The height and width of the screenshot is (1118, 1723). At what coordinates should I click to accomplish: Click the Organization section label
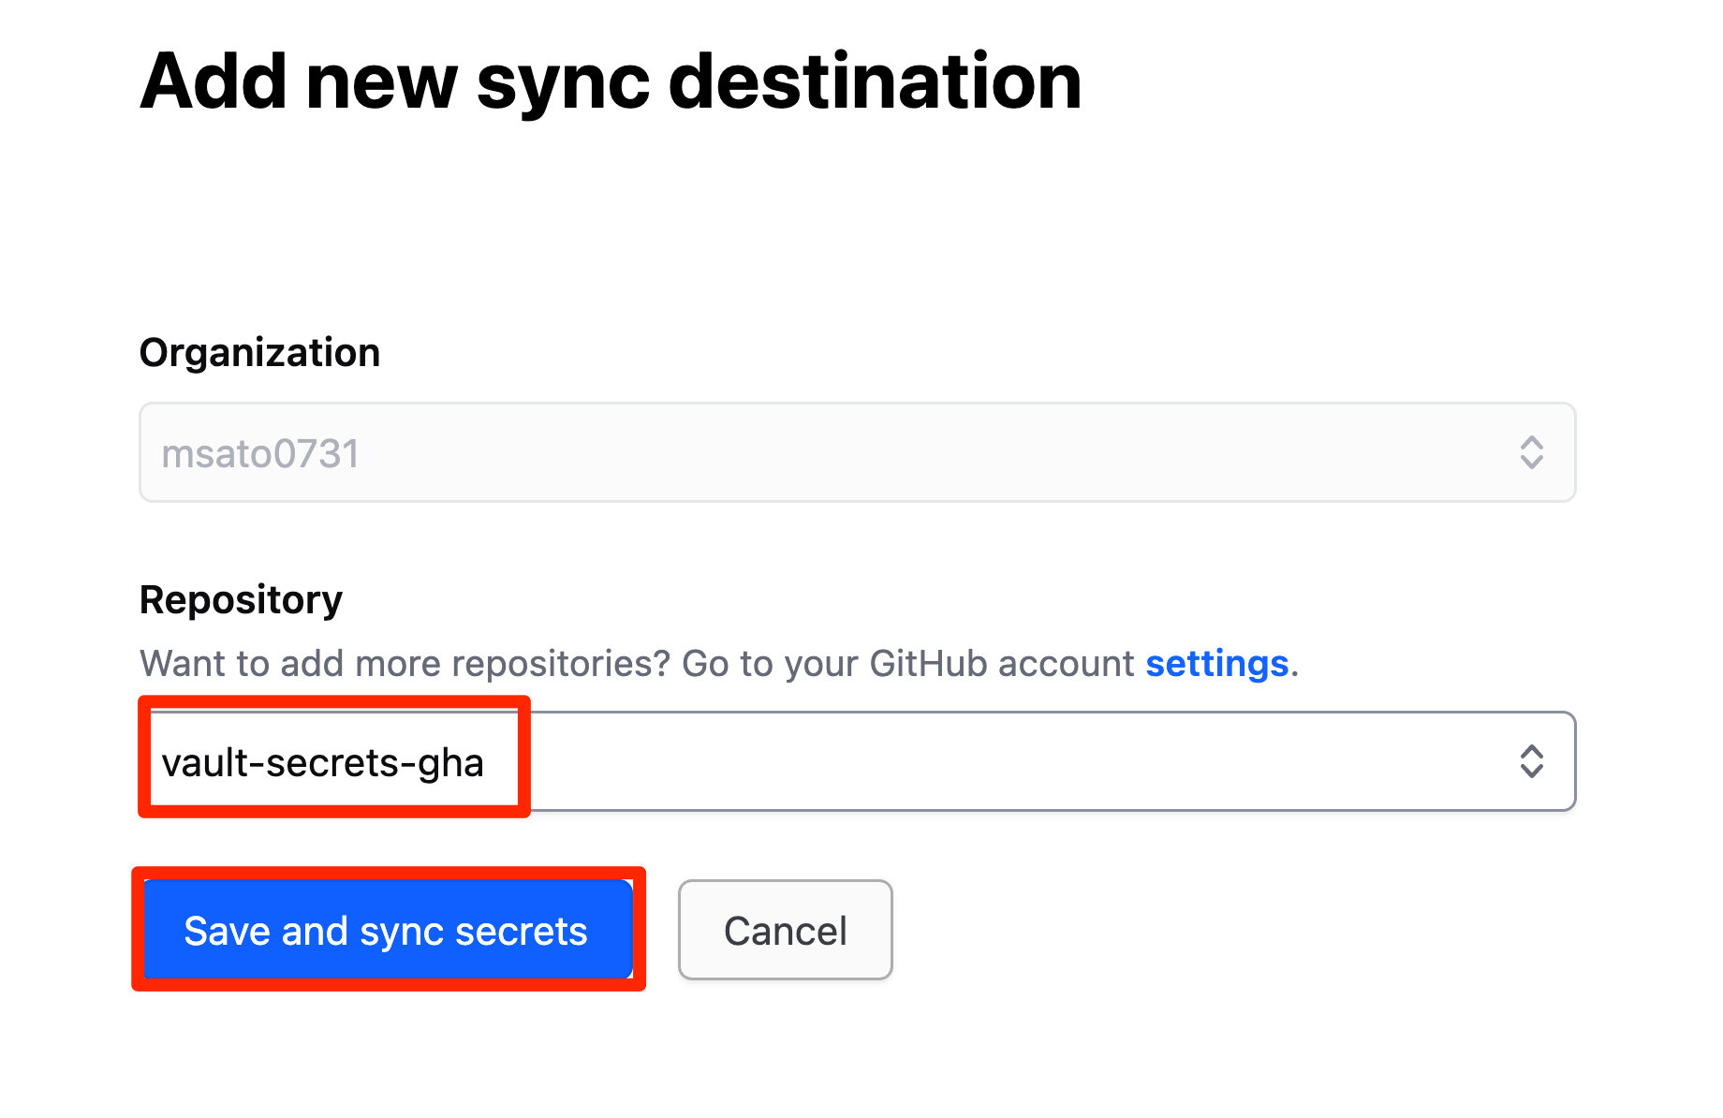click(x=259, y=353)
